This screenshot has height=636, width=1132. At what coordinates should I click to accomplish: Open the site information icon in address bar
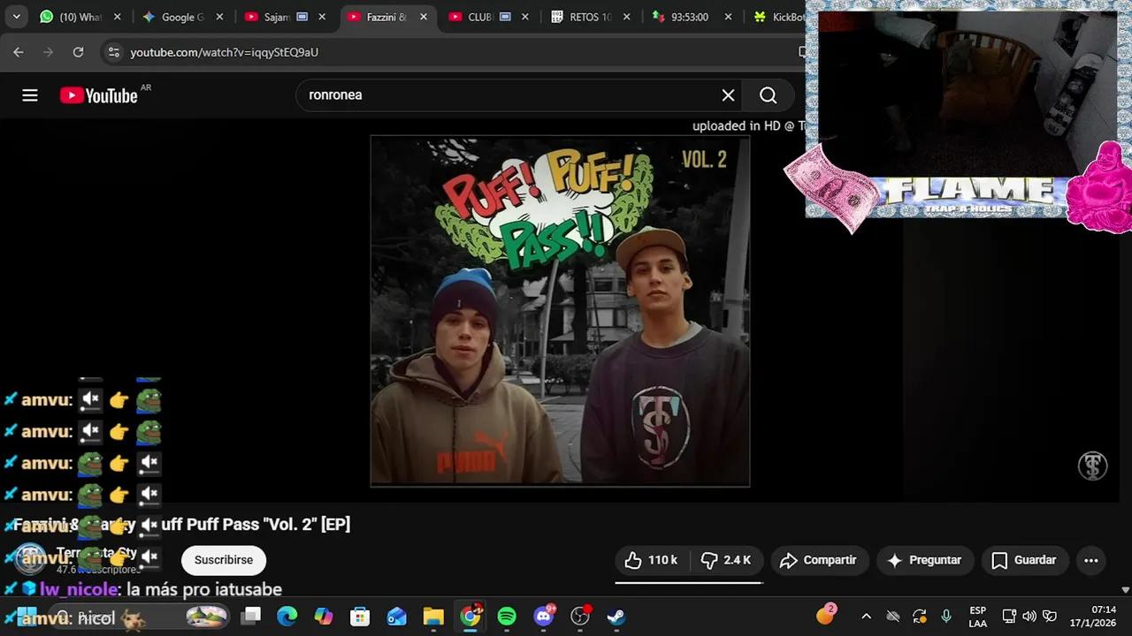[113, 52]
